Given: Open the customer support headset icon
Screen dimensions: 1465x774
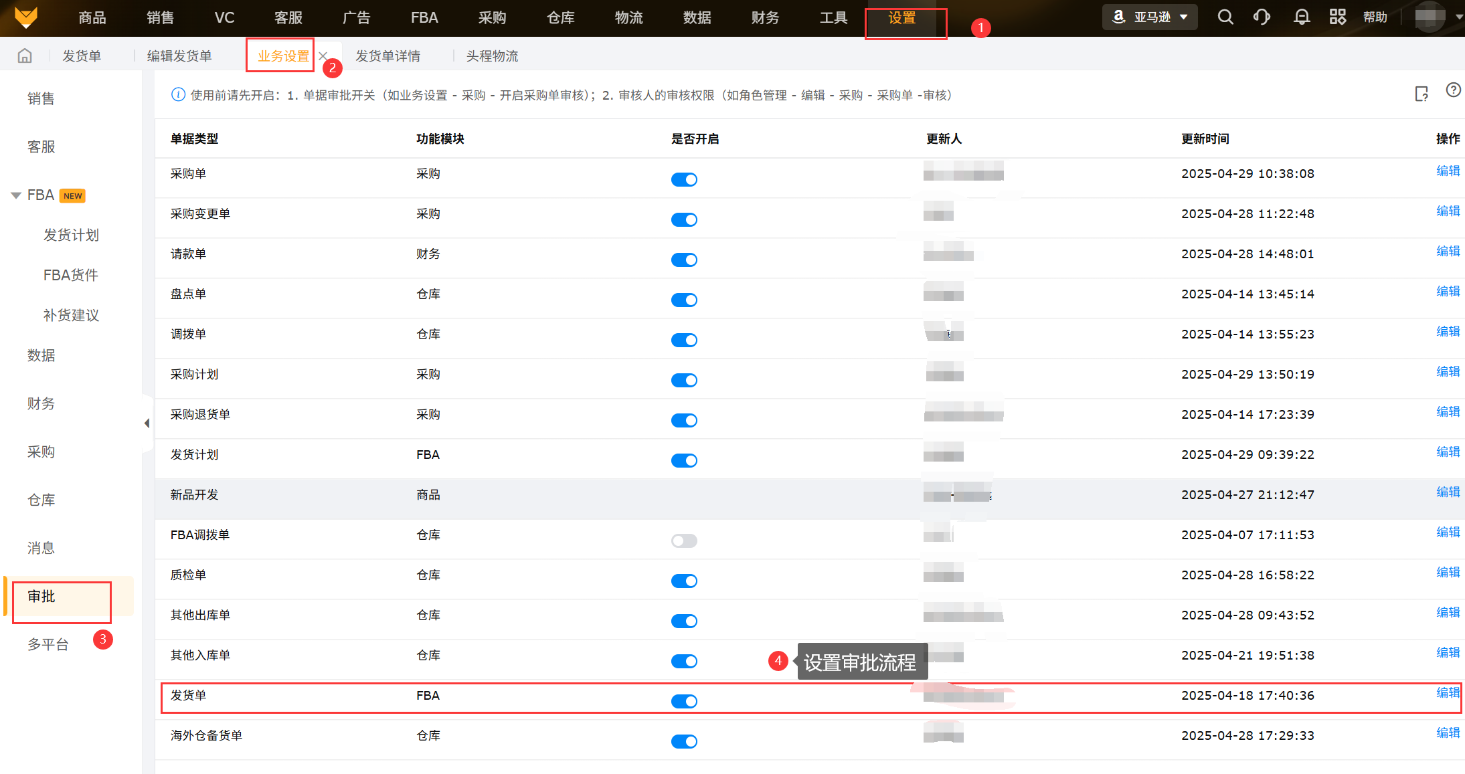Looking at the screenshot, I should 1262,17.
